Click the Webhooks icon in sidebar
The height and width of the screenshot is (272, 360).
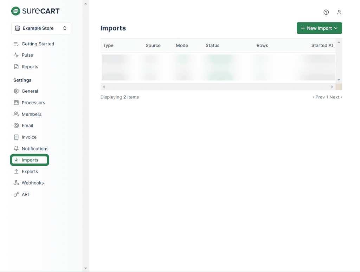(16, 183)
